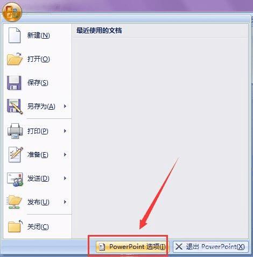Click the envelope with people Send icon

(x=15, y=179)
